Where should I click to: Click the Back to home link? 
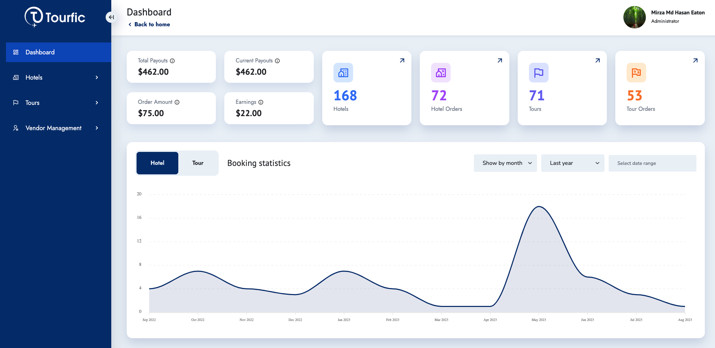[149, 24]
